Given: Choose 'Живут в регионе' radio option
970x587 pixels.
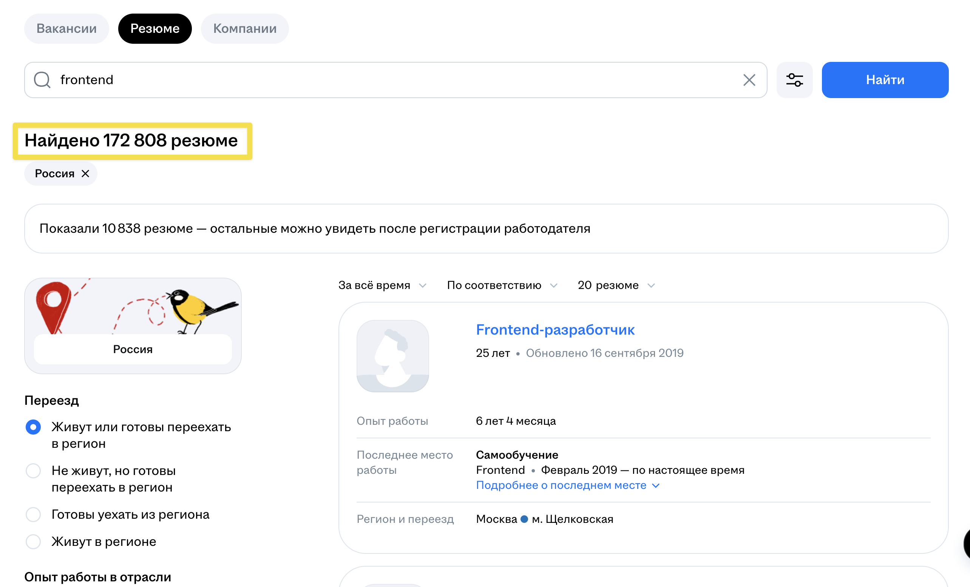Looking at the screenshot, I should point(33,541).
